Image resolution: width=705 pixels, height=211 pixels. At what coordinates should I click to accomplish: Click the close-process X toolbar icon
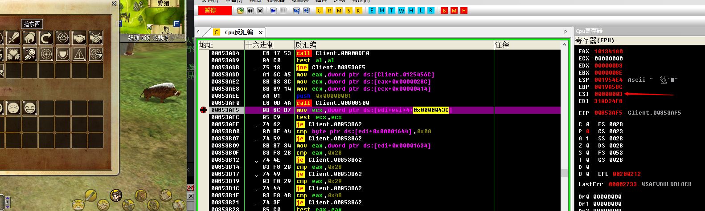[260, 10]
